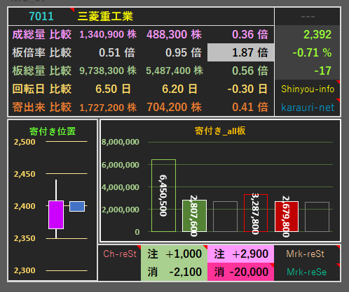Select the 成総量 比較 row label

pos(42,34)
